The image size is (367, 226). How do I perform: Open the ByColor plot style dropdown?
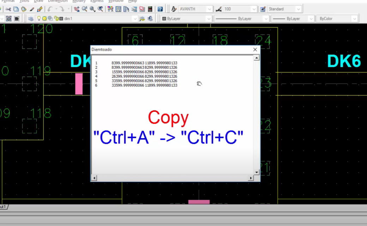355,19
